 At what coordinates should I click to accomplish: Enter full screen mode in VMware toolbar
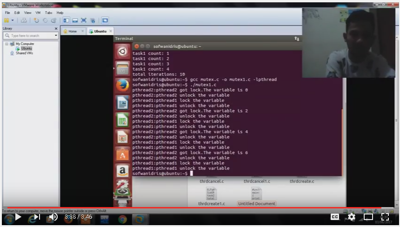tap(84, 20)
